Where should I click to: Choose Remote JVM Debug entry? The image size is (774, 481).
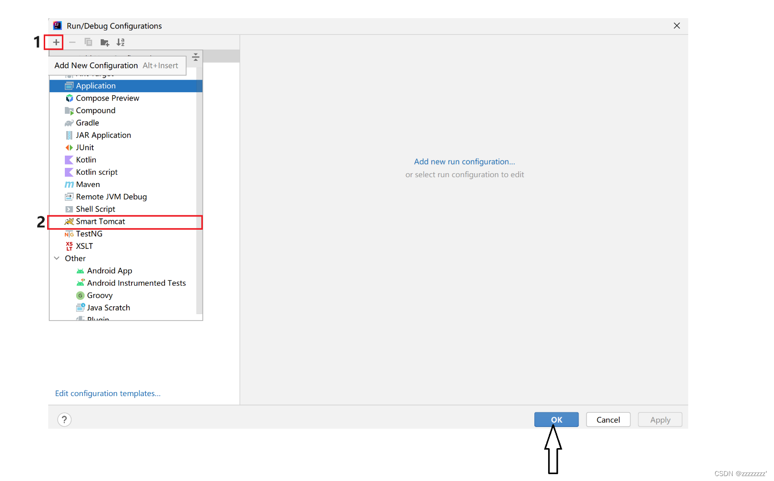tap(126, 196)
